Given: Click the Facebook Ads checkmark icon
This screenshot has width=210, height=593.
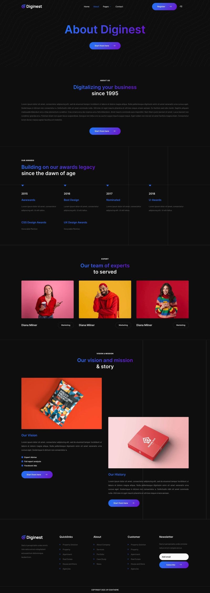Looking at the screenshot, I should point(22,465).
